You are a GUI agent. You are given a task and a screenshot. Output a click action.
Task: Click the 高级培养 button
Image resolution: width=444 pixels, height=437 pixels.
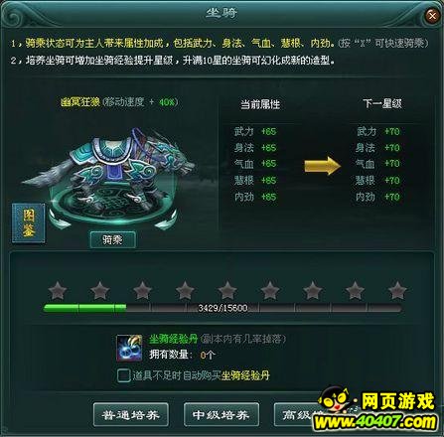(x=298, y=414)
